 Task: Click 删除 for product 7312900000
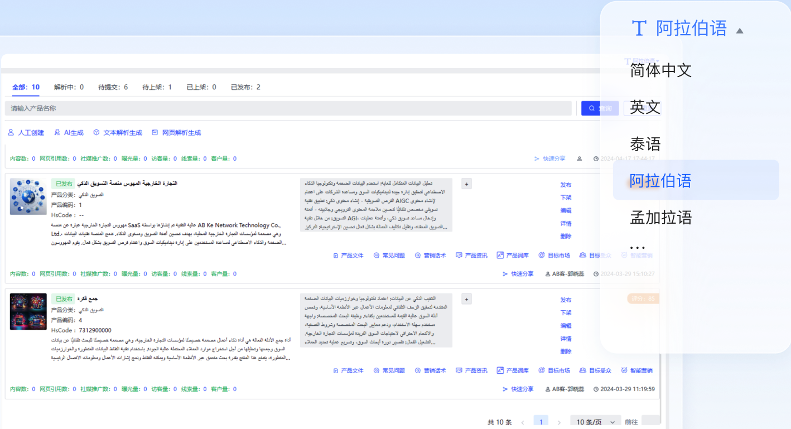(x=566, y=351)
